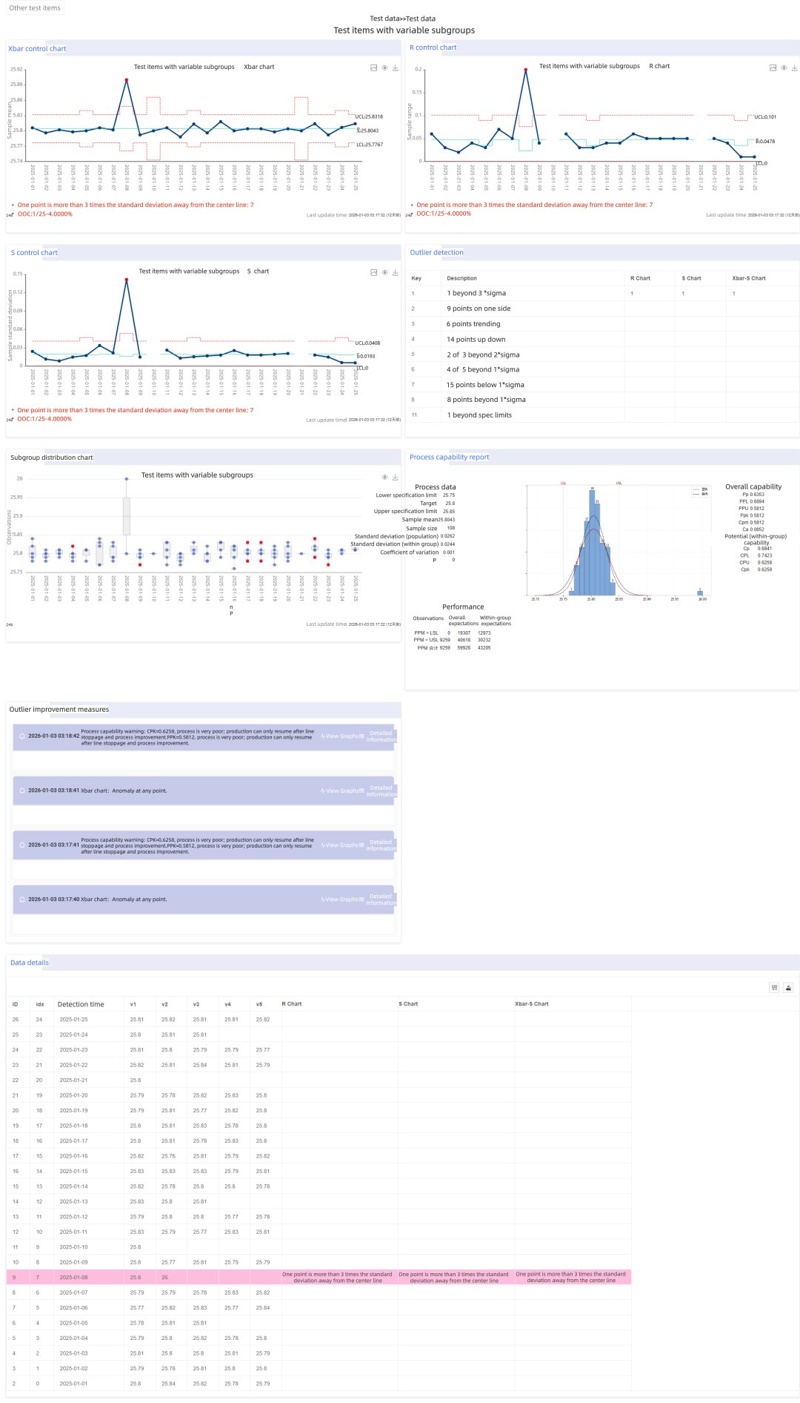Open Detailed Information for 03:17:40 alert
800x1403 pixels.
381,899
